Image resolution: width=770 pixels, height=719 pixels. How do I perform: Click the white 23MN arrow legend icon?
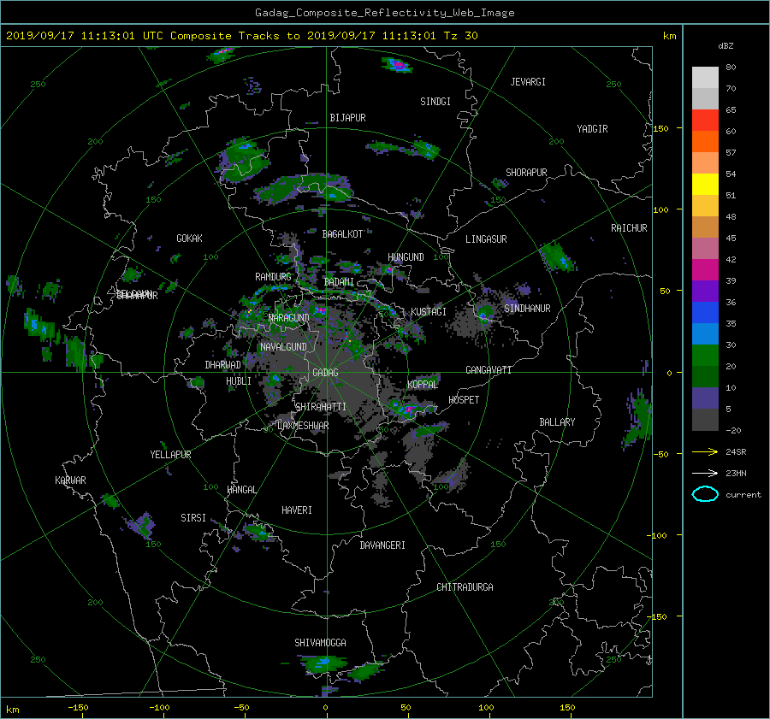click(705, 473)
